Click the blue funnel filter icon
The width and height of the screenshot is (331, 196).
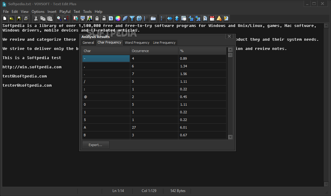tap(132, 18)
